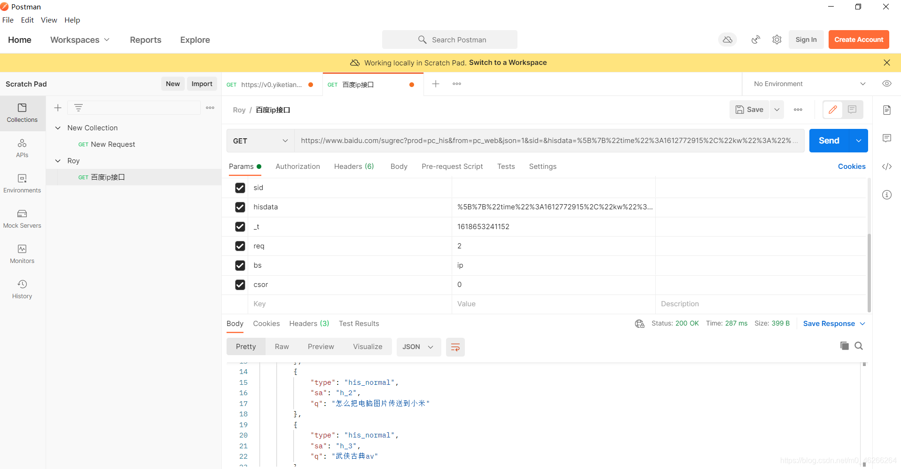Open the Mock Servers sidebar panel
The height and width of the screenshot is (469, 901).
pos(22,219)
